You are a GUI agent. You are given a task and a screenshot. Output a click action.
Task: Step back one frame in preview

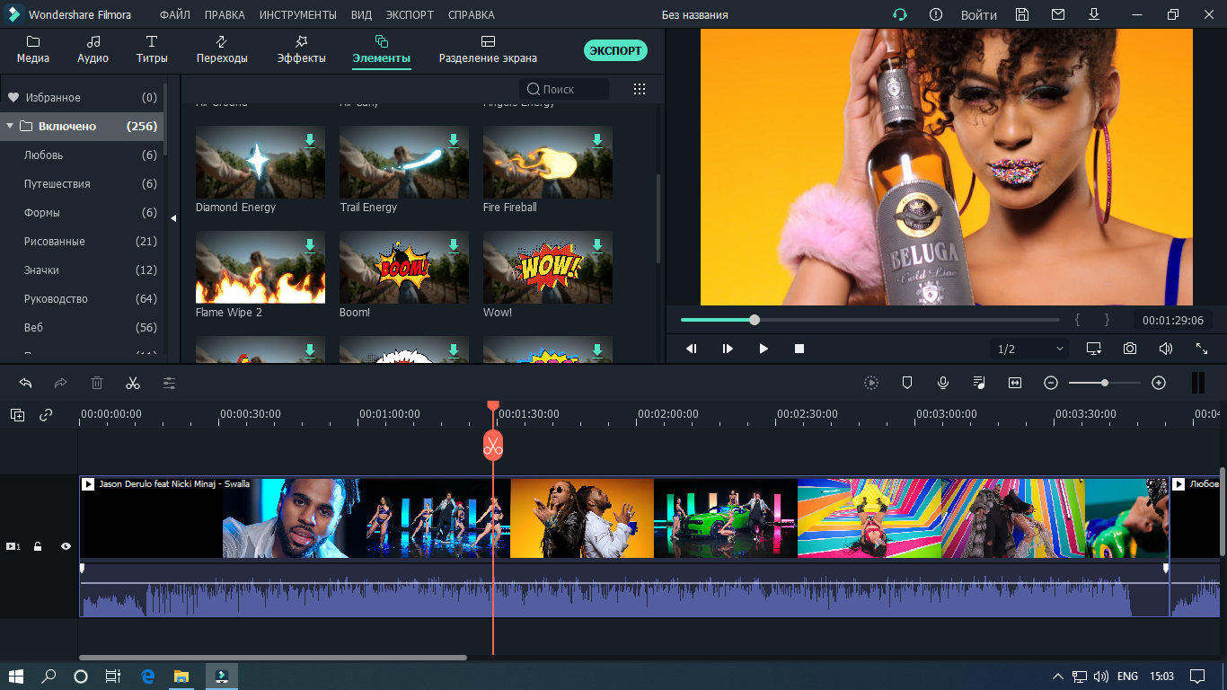click(692, 349)
